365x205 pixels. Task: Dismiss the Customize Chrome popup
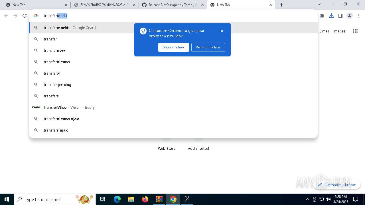click(x=222, y=31)
